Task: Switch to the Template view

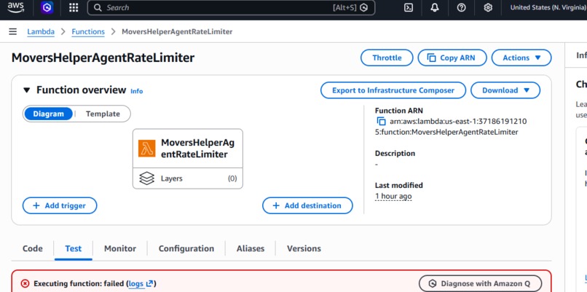Action: pyautogui.click(x=103, y=114)
